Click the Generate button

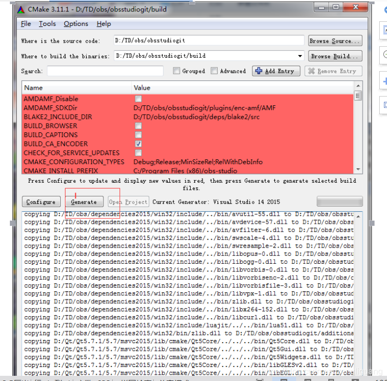coord(84,202)
